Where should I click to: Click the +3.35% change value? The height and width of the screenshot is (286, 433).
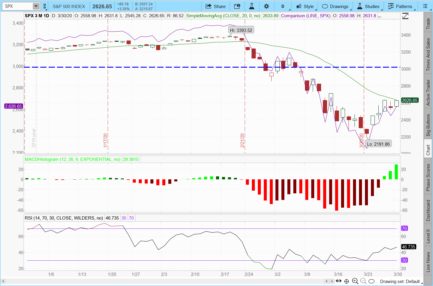click(124, 9)
